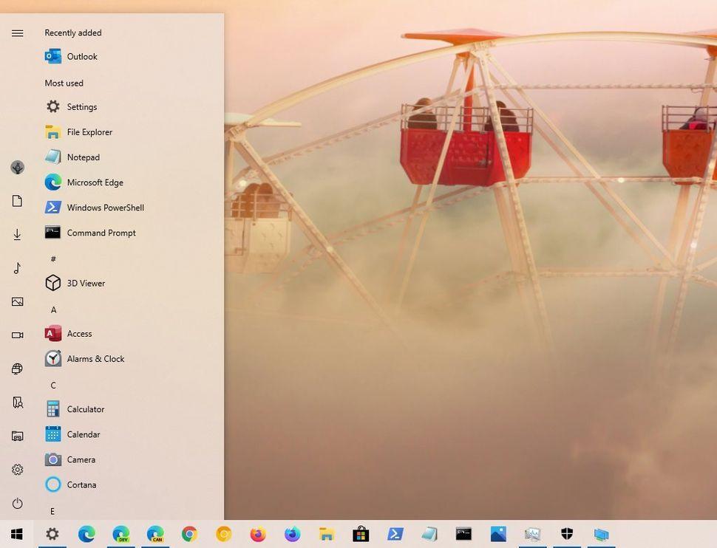The width and height of the screenshot is (717, 548).
Task: Open Photos app icon on the taskbar
Action: pos(498,534)
